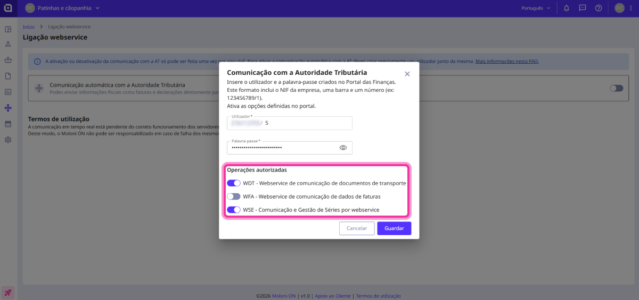The width and height of the screenshot is (639, 300).
Task: Click the Termos de utilização section heading
Action: (59, 119)
